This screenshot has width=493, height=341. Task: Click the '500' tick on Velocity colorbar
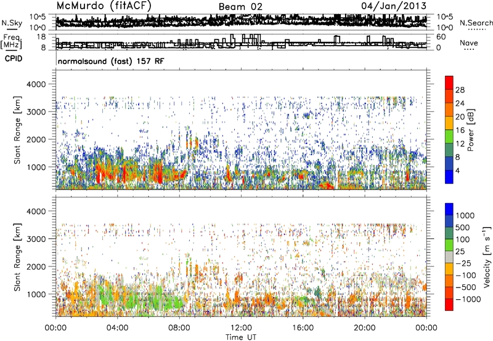[463, 228]
